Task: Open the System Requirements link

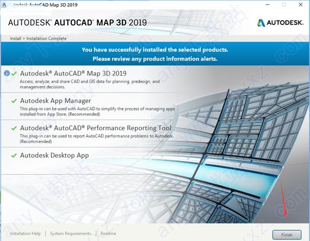Action: tap(71, 233)
